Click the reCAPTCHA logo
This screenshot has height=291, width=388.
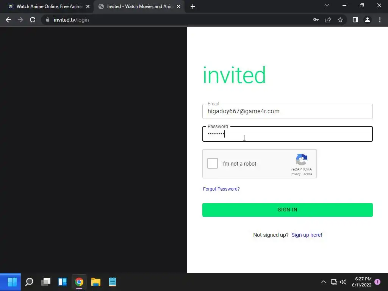[x=301, y=160]
